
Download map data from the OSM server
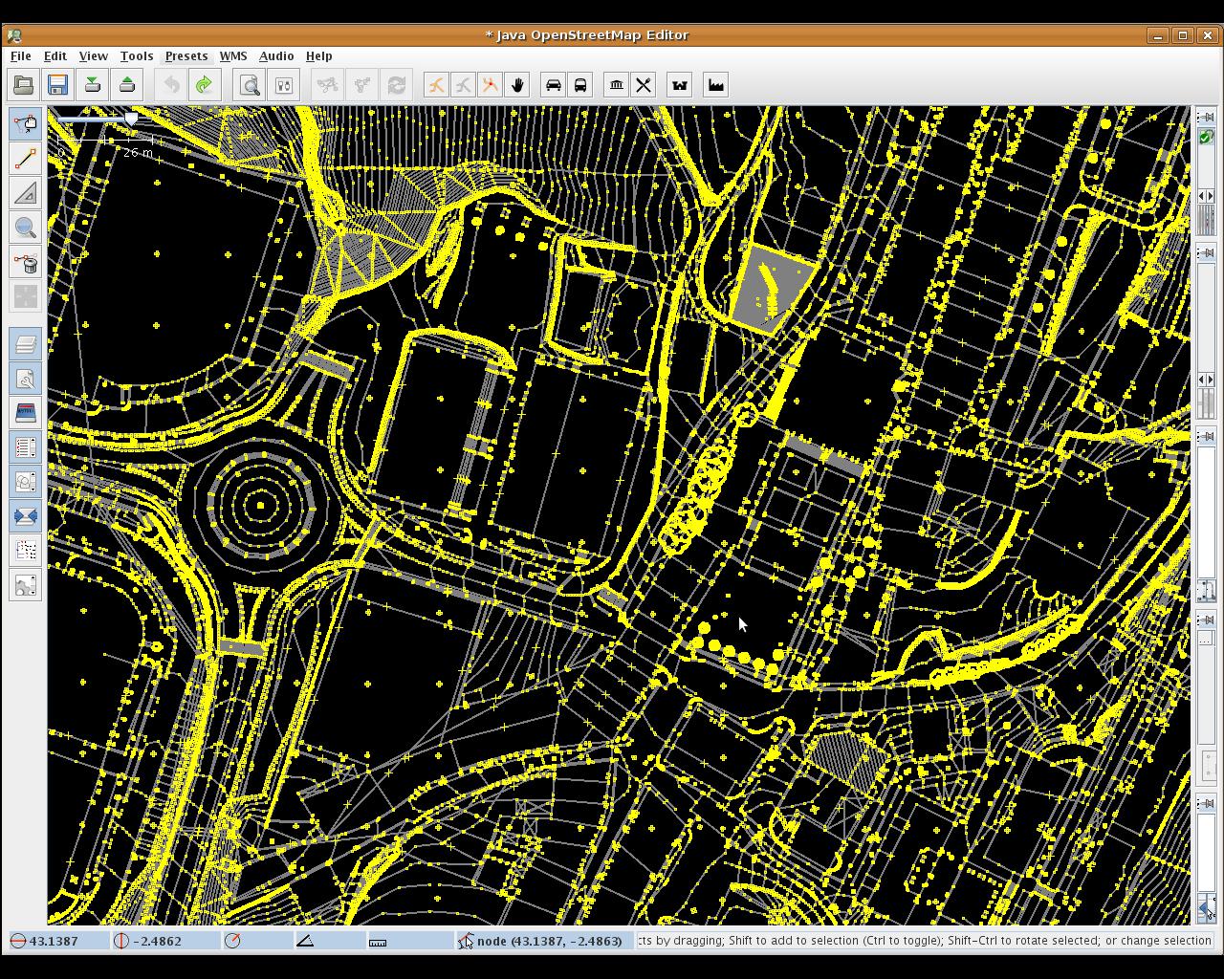93,85
